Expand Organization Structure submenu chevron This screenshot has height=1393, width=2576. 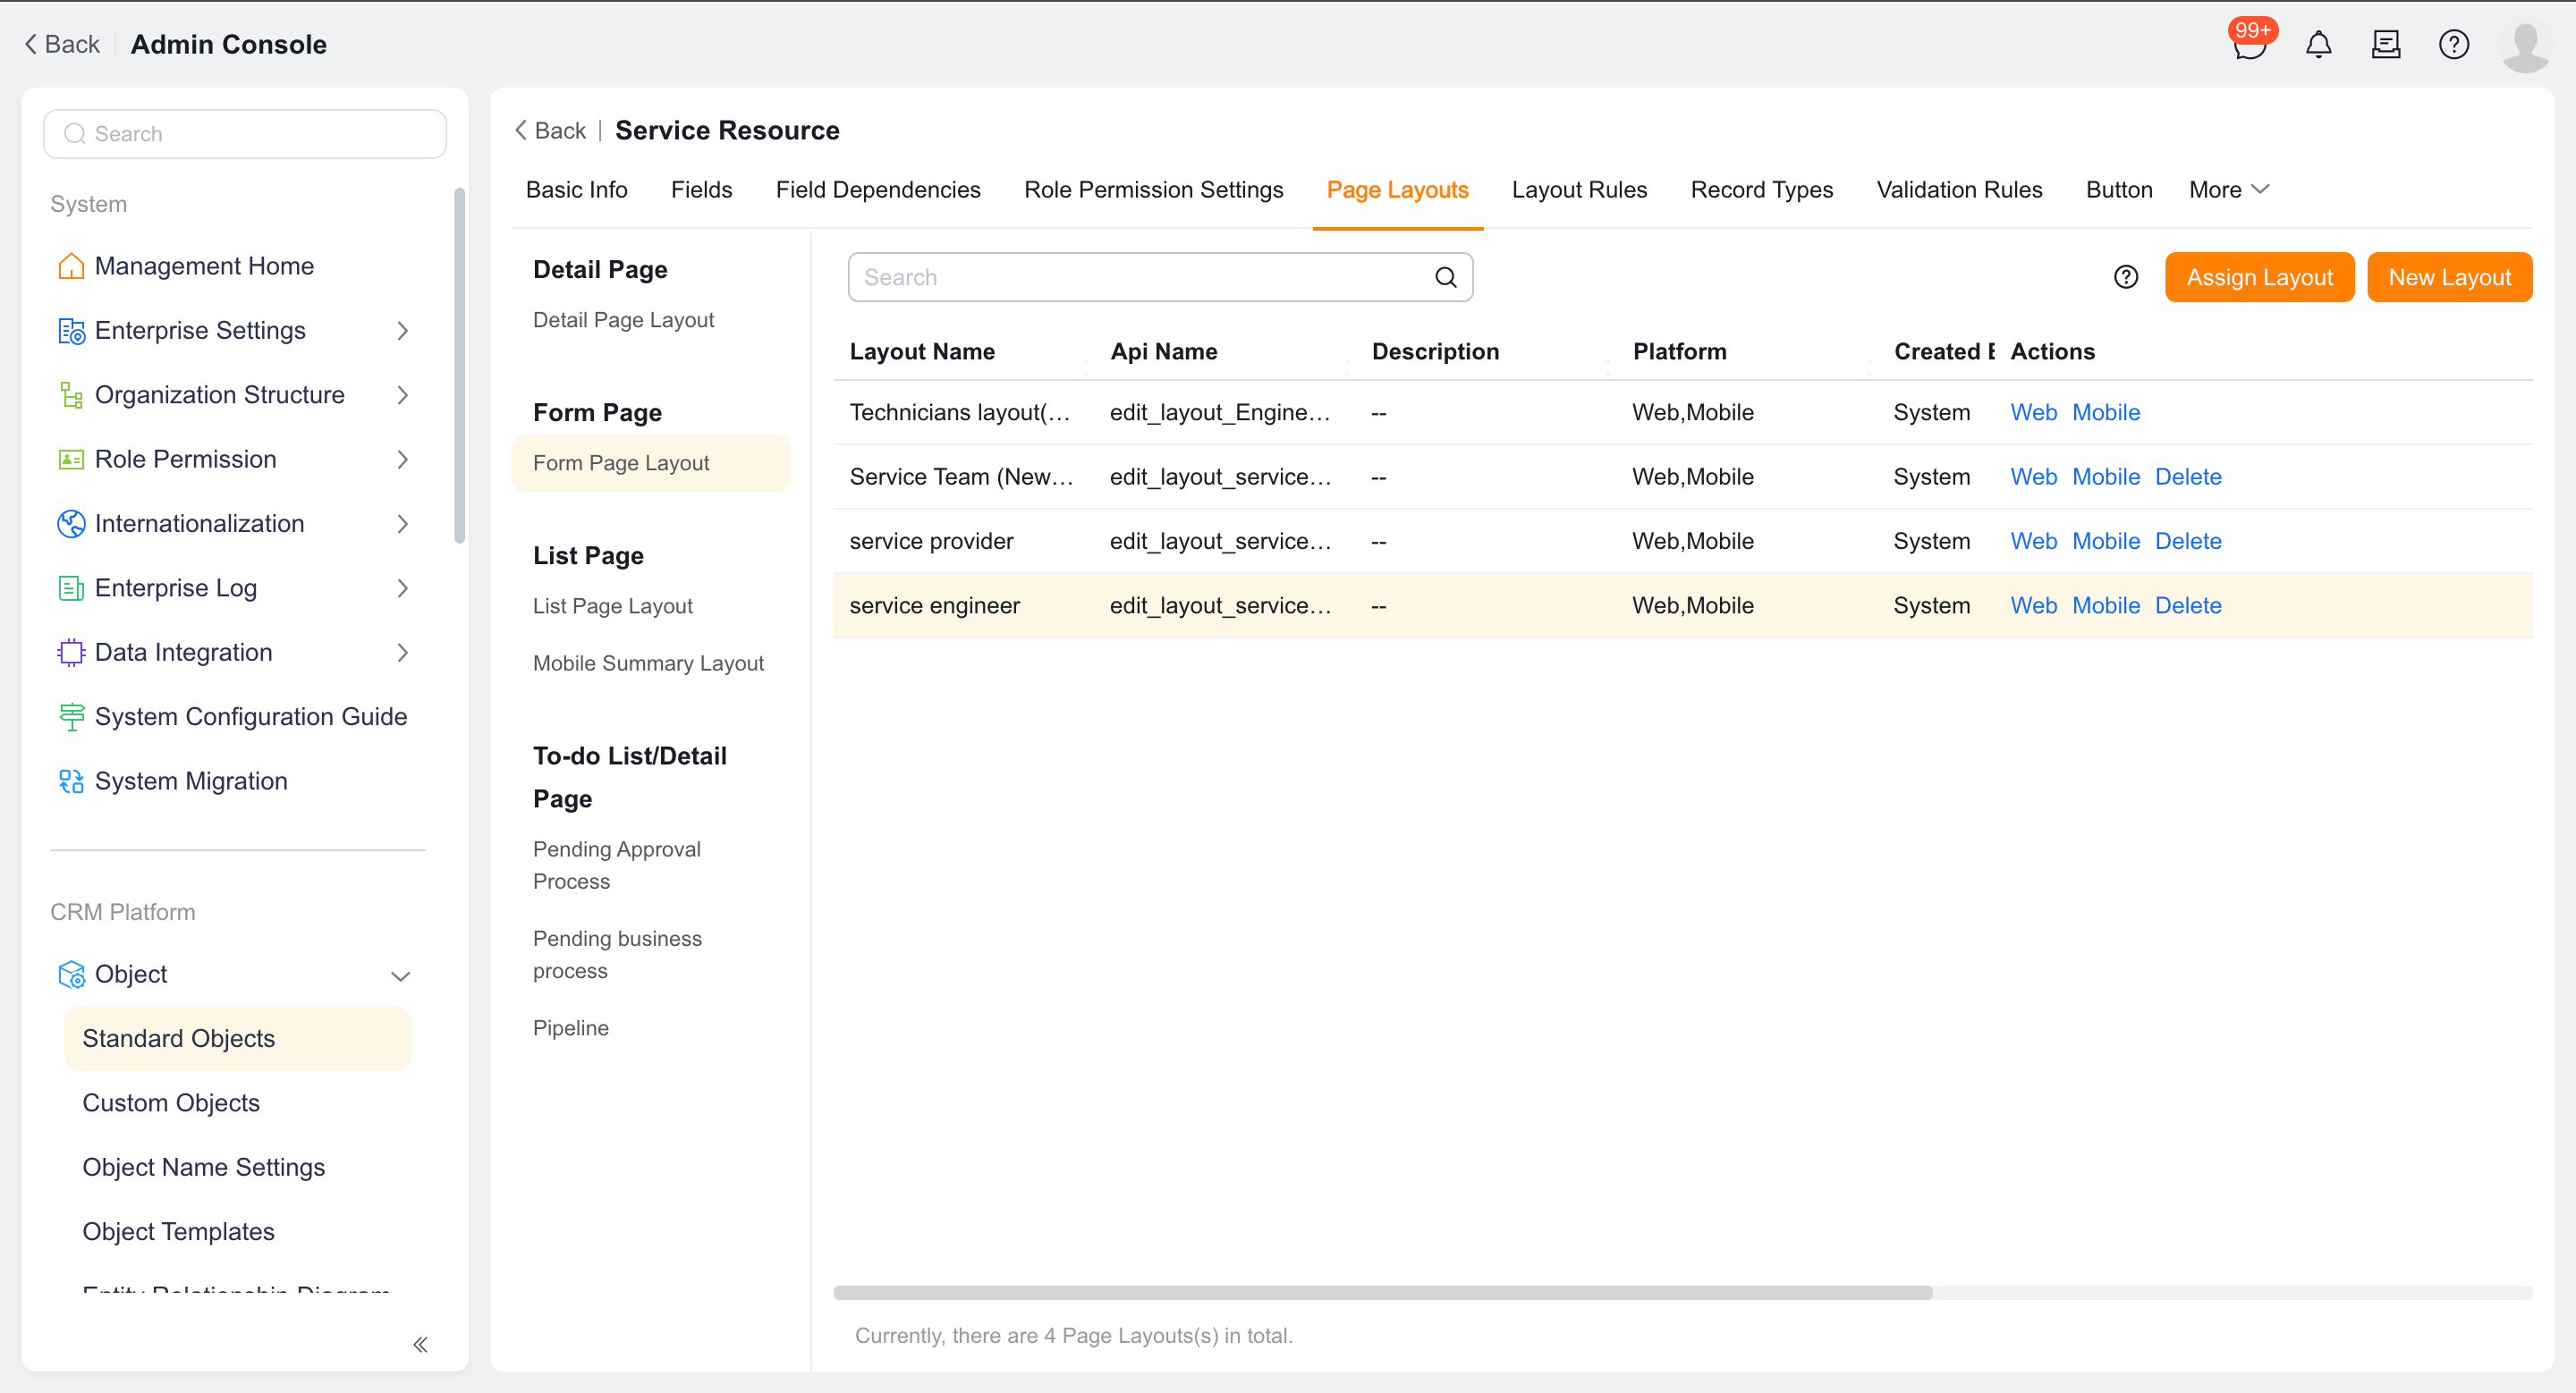402,394
